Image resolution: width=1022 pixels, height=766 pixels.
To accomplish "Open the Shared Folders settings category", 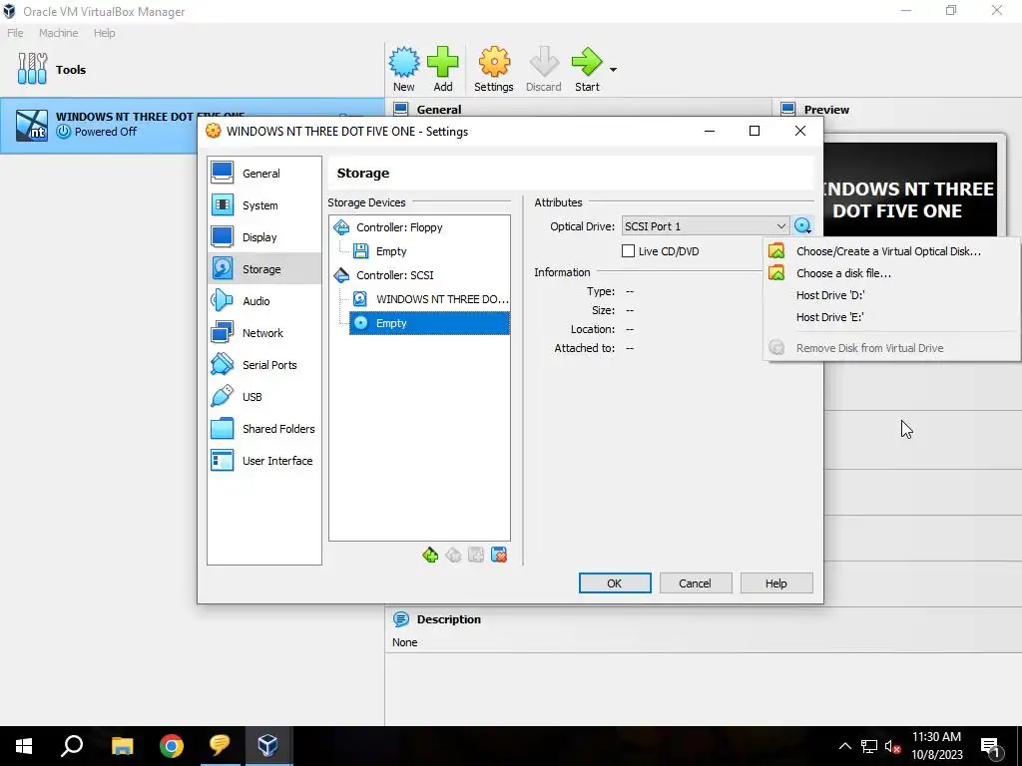I will pyautogui.click(x=263, y=429).
